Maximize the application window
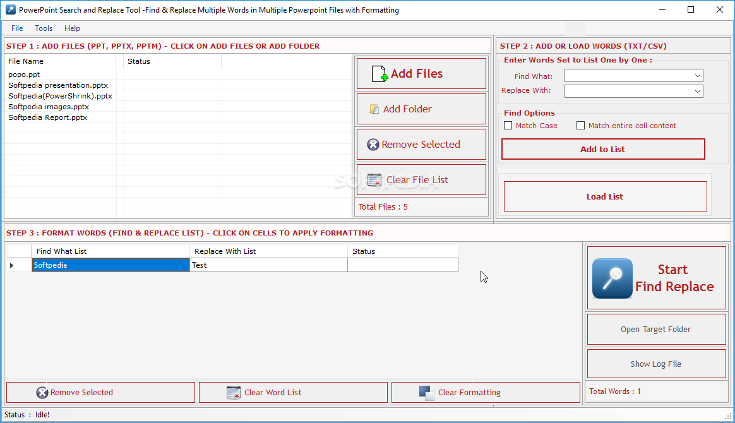This screenshot has width=735, height=423. tap(691, 10)
